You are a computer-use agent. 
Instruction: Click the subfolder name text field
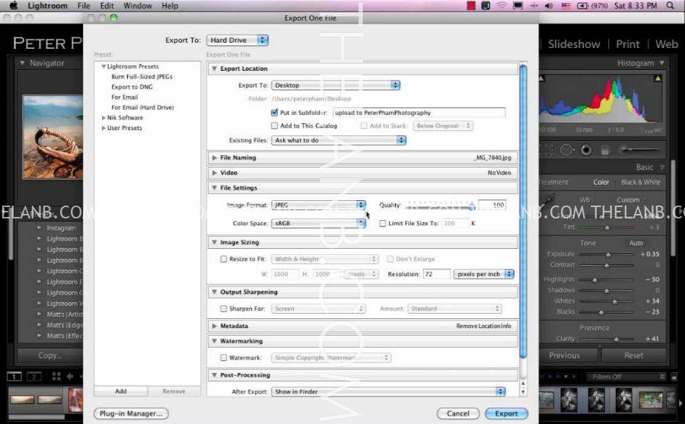pos(419,113)
